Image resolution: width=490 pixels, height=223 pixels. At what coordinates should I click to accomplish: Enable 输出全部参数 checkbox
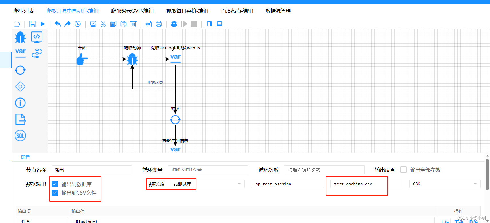click(404, 170)
